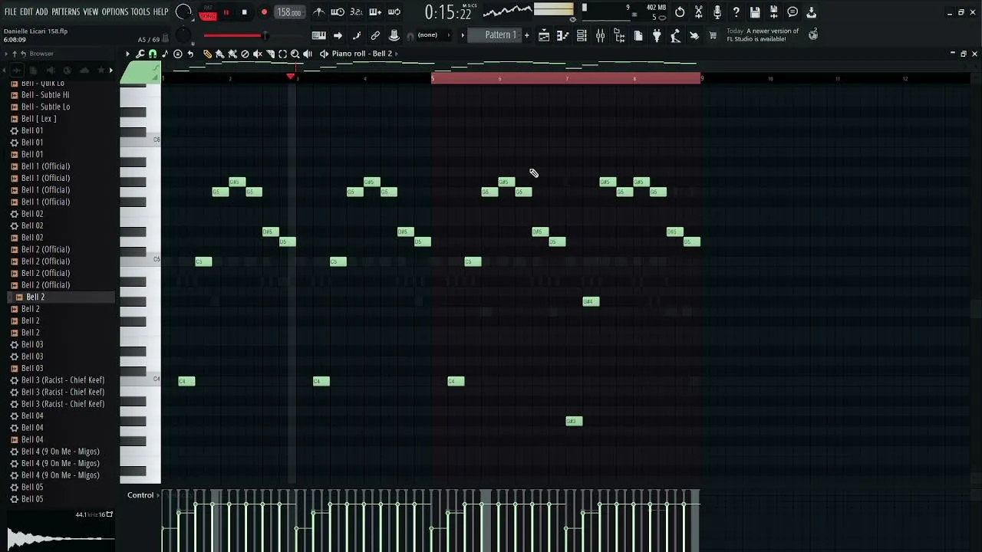
Task: Toggle step editing arrow icon
Action: (x=338, y=35)
